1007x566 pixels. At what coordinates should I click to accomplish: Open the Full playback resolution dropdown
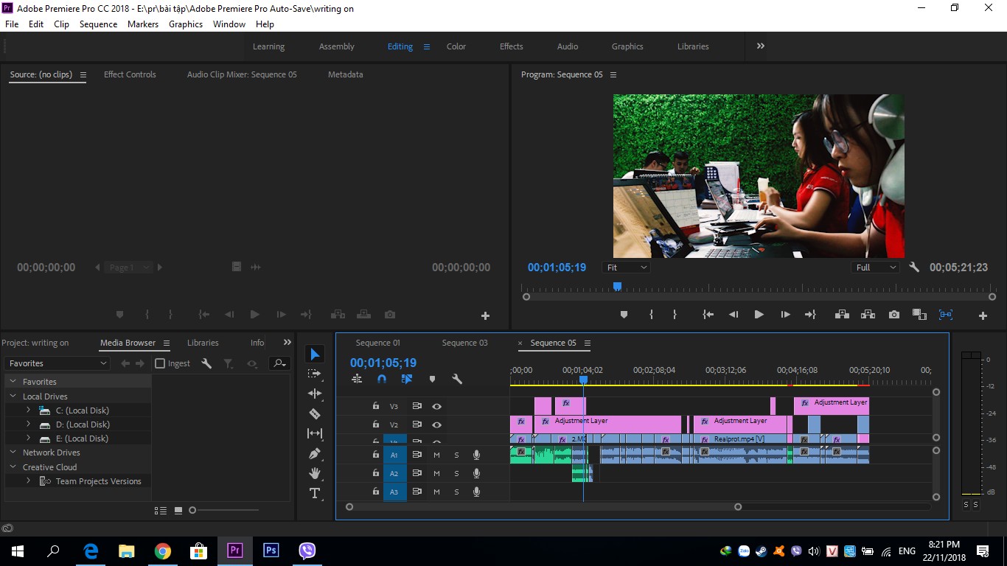coord(876,268)
